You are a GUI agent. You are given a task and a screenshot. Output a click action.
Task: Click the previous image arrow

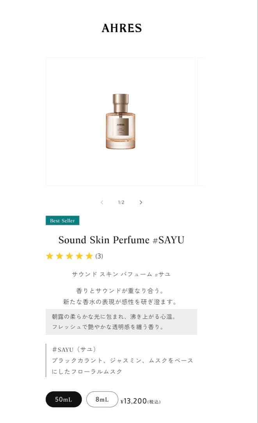pyautogui.click(x=102, y=202)
